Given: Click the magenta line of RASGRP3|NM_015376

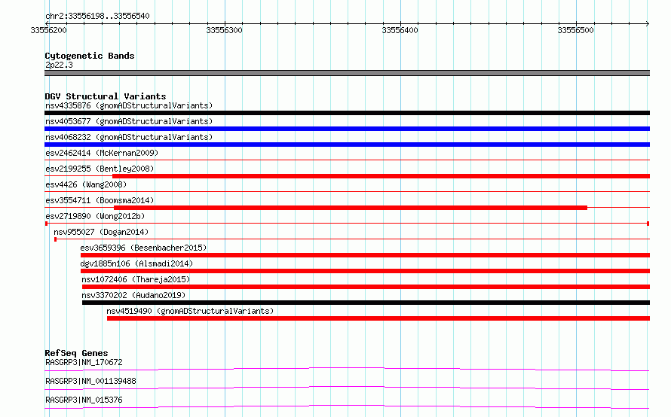Looking at the screenshot, I should [x=347, y=406].
